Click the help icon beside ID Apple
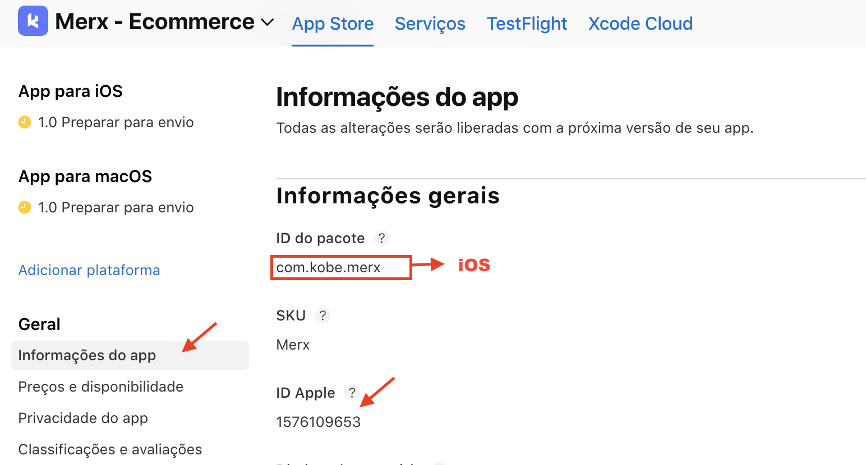The image size is (866, 465). click(352, 393)
